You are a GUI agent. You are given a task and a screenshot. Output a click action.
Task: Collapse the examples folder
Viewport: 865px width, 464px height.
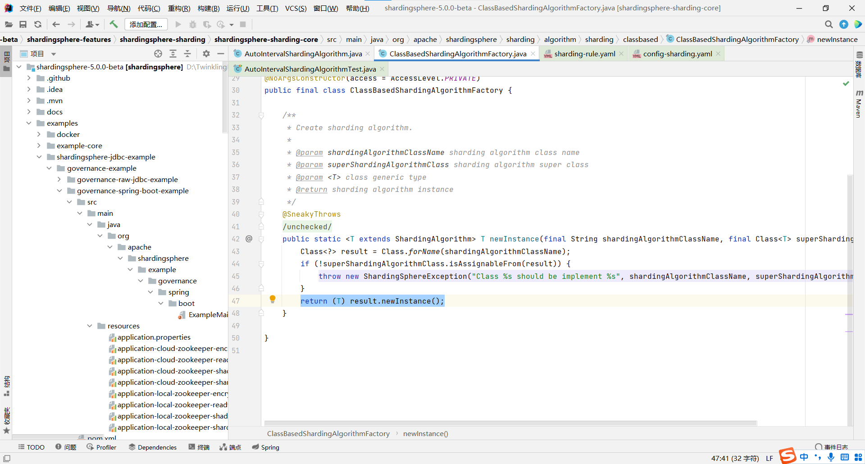click(29, 123)
